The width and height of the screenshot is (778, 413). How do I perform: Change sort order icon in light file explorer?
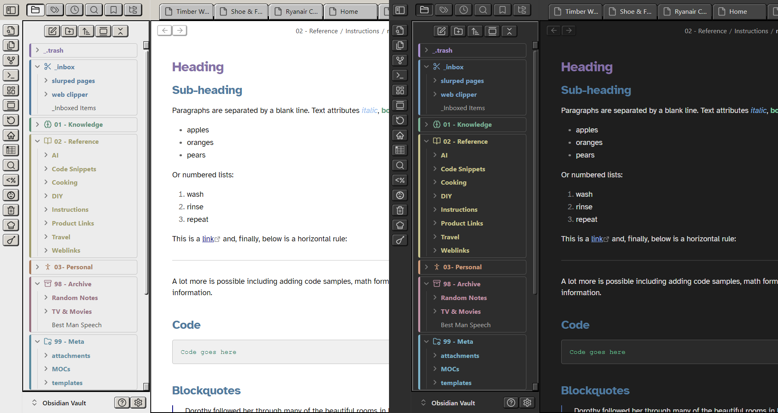point(86,31)
